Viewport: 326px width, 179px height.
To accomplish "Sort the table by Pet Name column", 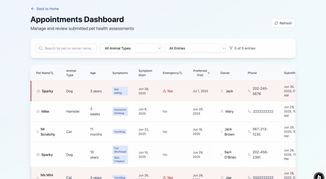I will [x=45, y=73].
